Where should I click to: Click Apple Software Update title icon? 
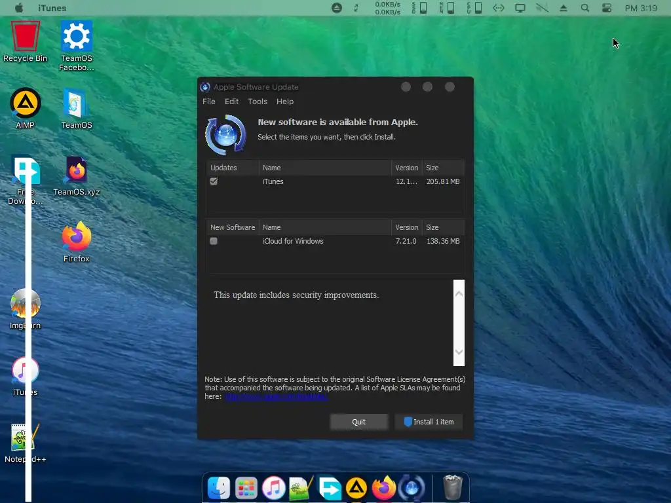pos(205,87)
